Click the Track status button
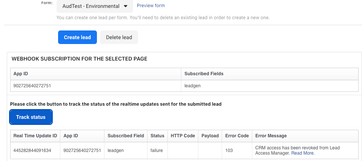 (31, 117)
